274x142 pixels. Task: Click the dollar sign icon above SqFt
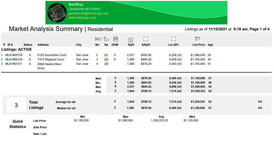pos(130,40)
